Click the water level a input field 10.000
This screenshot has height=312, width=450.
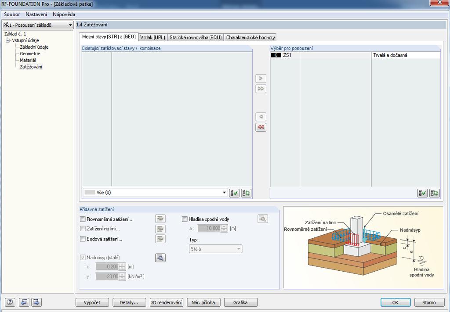pos(209,228)
